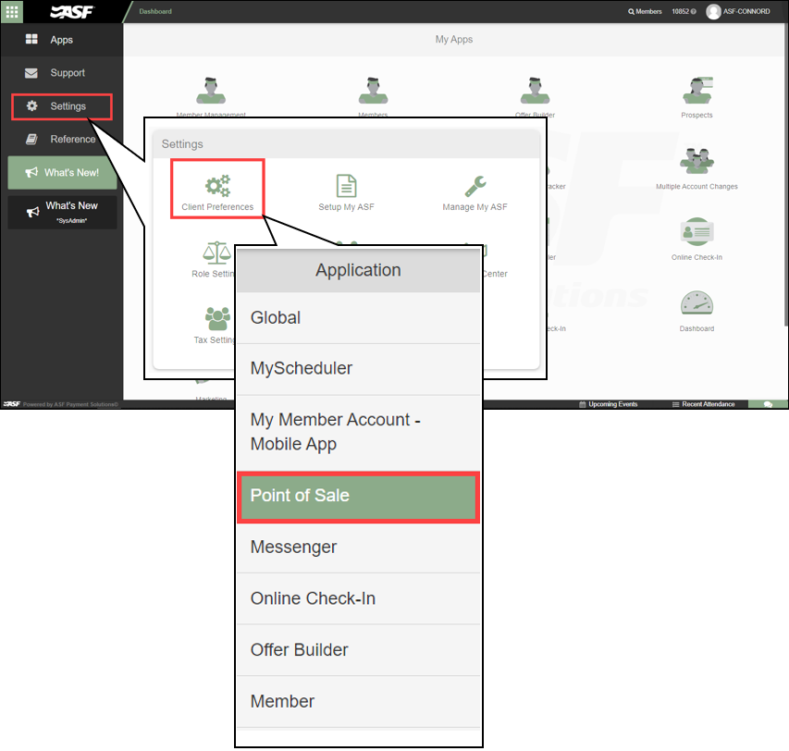Image resolution: width=789 pixels, height=751 pixels.
Task: Click the 10852 club number help icon
Action: click(x=694, y=11)
